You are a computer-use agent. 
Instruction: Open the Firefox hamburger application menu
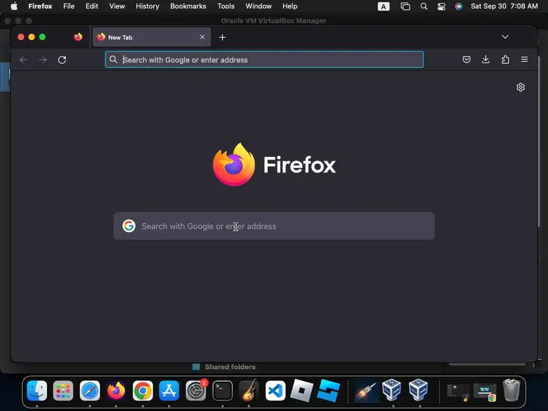(524, 59)
